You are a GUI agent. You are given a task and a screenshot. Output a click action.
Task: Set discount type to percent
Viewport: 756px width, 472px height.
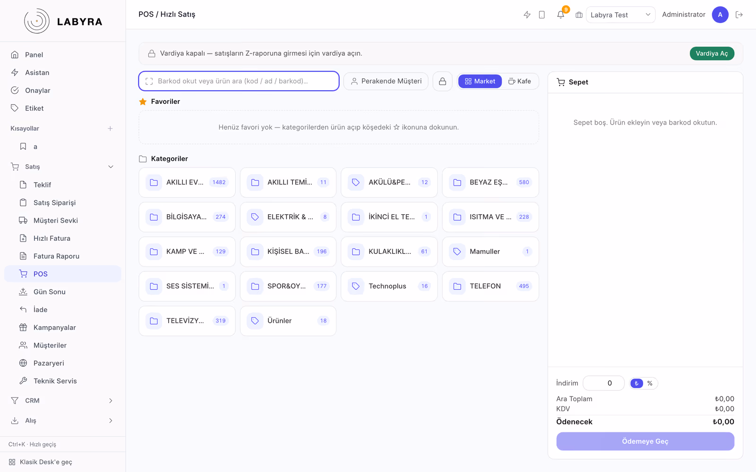point(650,383)
